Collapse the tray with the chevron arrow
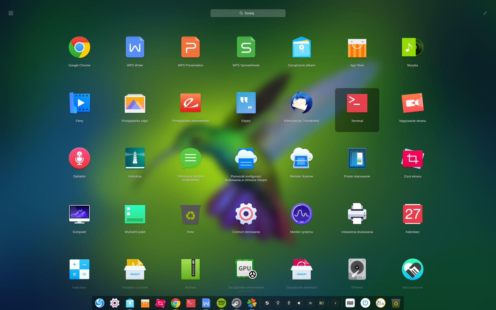The height and width of the screenshot is (310, 496). pos(335,303)
